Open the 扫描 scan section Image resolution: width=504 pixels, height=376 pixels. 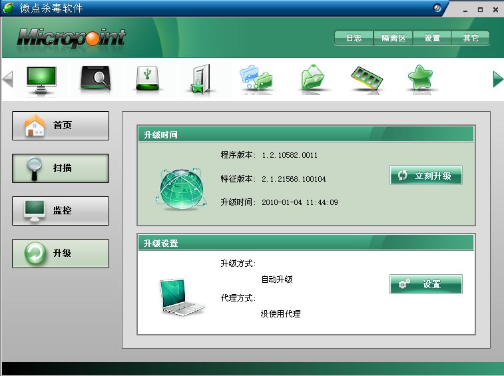tap(61, 168)
